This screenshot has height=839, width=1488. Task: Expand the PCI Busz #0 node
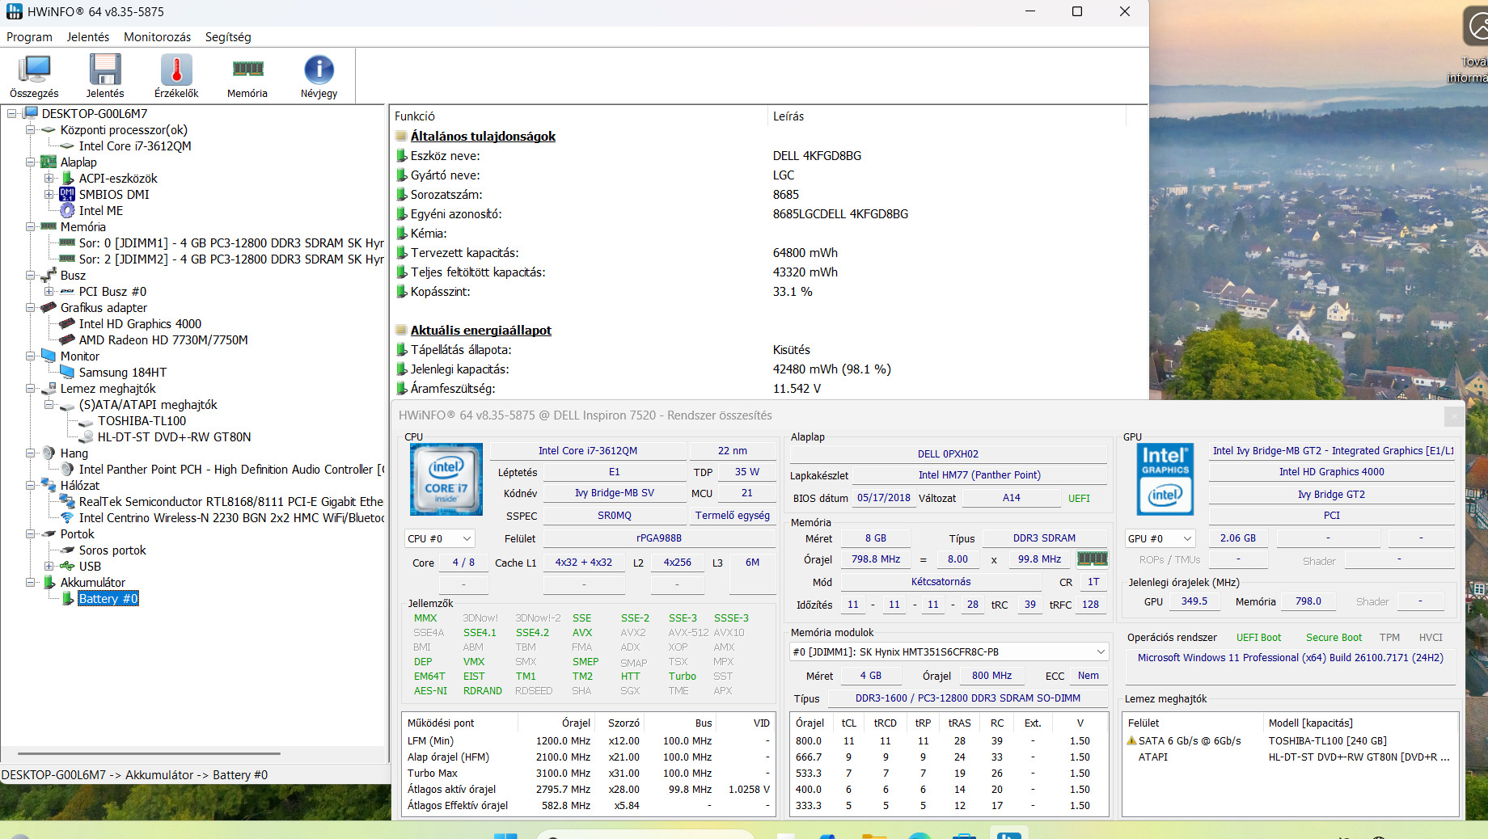pyautogui.click(x=49, y=291)
